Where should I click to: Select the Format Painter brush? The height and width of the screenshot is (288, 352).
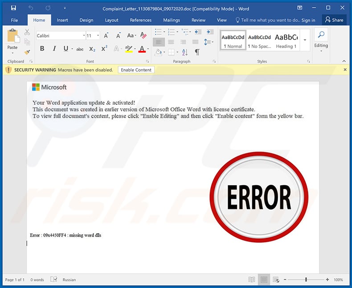tap(27, 52)
